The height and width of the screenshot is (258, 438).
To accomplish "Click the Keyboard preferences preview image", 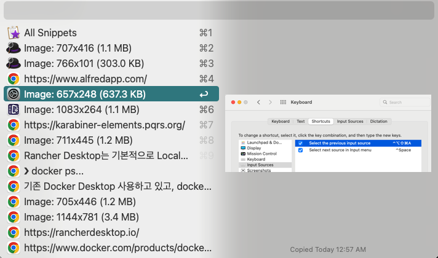I will [328, 133].
